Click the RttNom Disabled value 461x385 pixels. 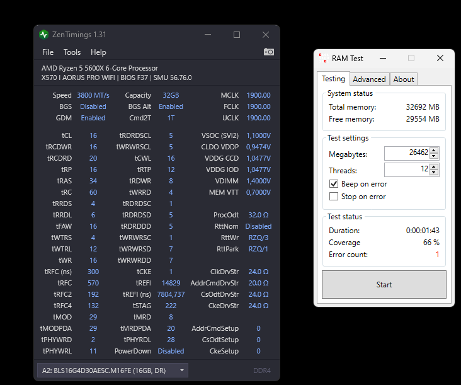[x=258, y=226]
